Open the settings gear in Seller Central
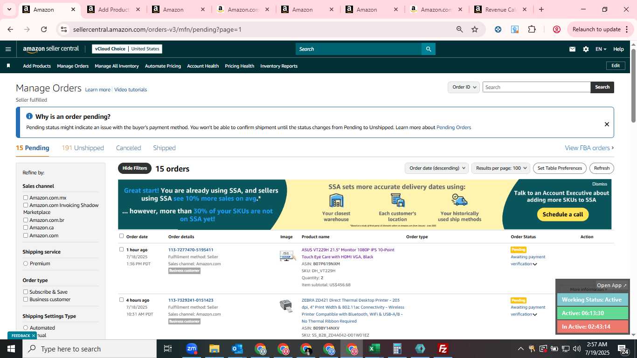The height and width of the screenshot is (358, 637). click(x=586, y=49)
